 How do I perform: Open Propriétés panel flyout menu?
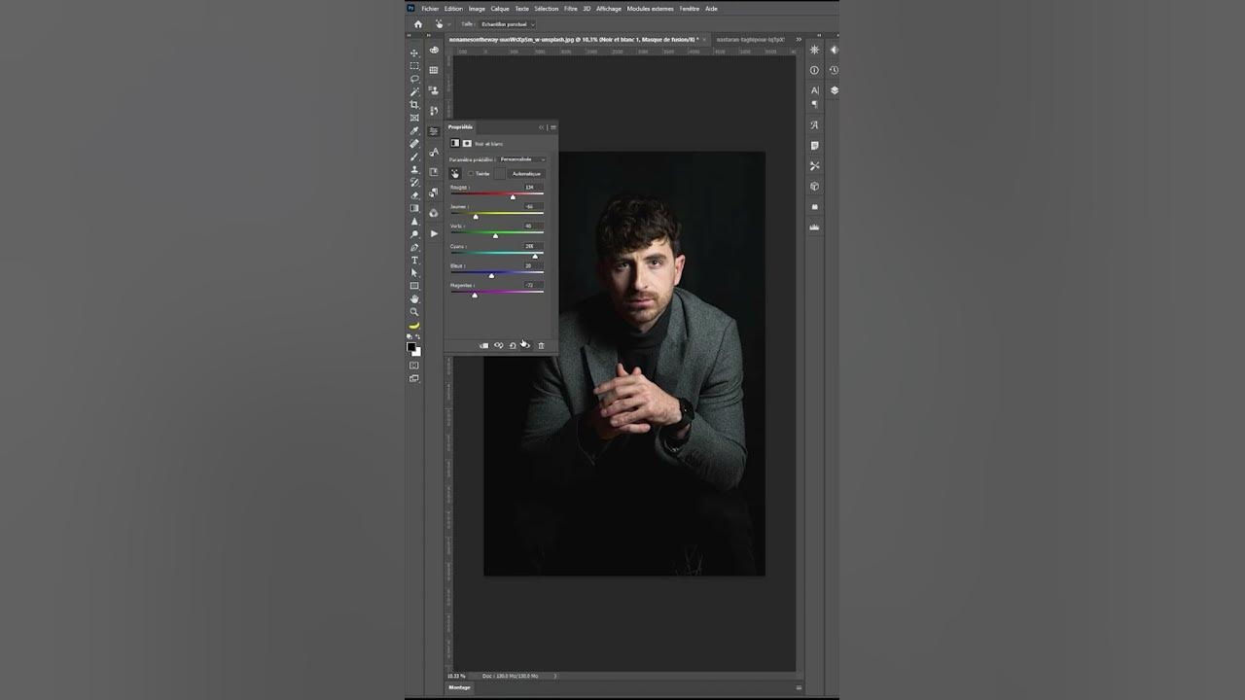pos(553,127)
